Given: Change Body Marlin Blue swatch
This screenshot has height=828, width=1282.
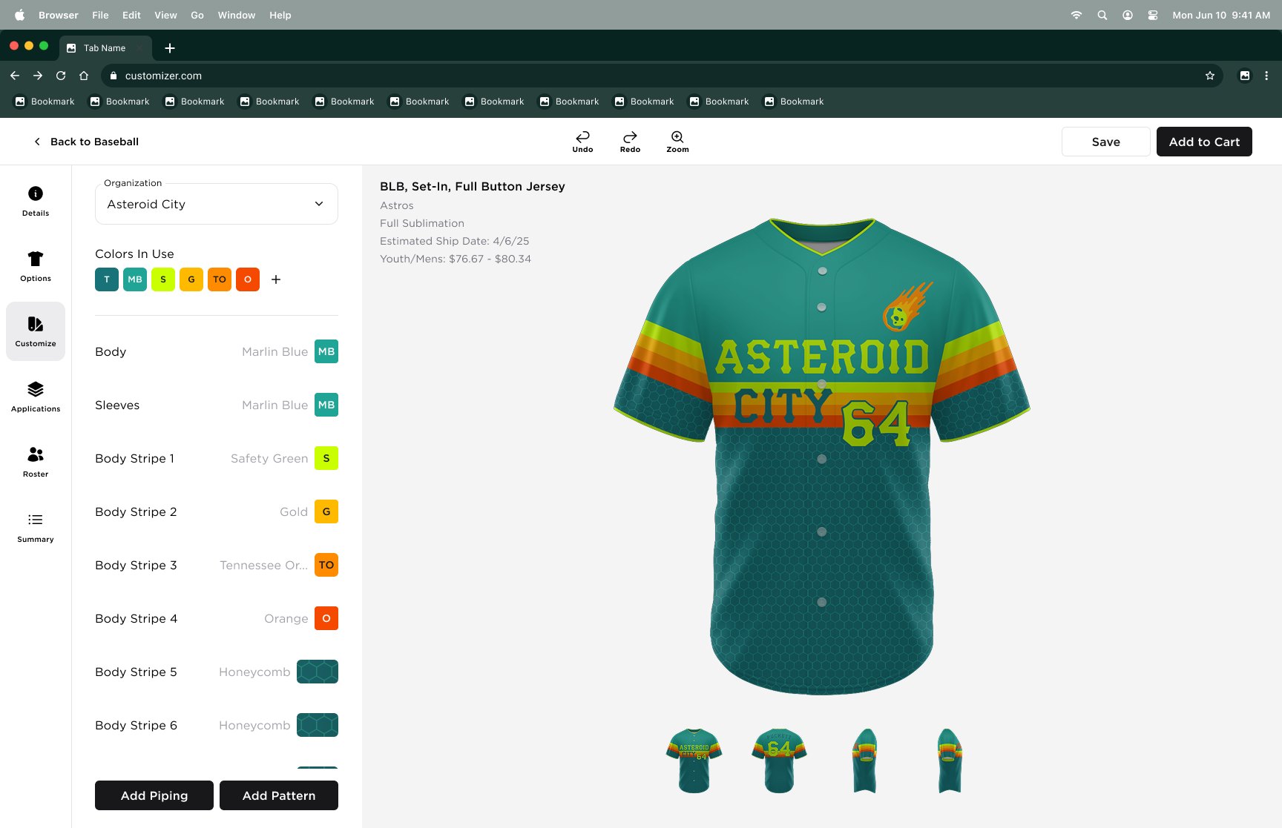Looking at the screenshot, I should (x=326, y=351).
